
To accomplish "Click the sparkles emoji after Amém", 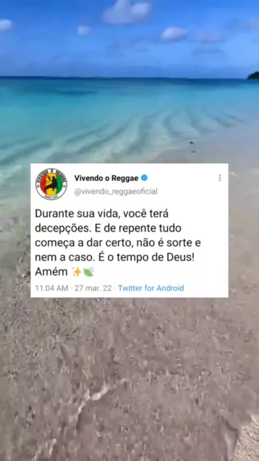I will click(x=77, y=272).
